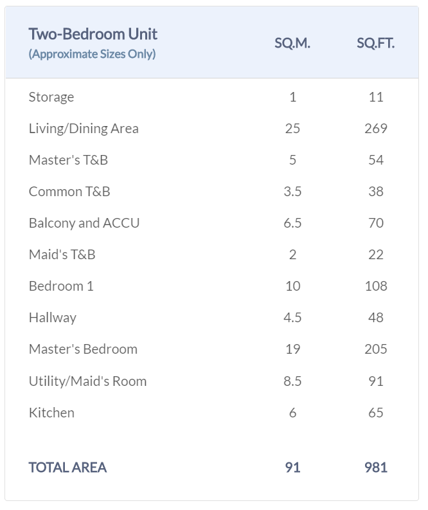The image size is (428, 510).
Task: Select the Balcony and ACCU label
Action: pos(84,223)
